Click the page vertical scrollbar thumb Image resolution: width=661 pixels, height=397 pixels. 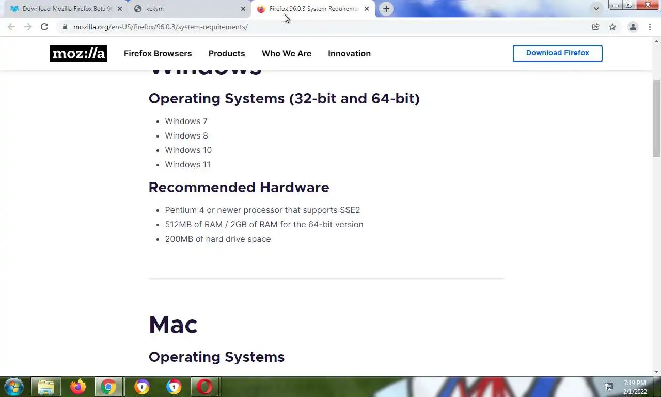pyautogui.click(x=657, y=118)
